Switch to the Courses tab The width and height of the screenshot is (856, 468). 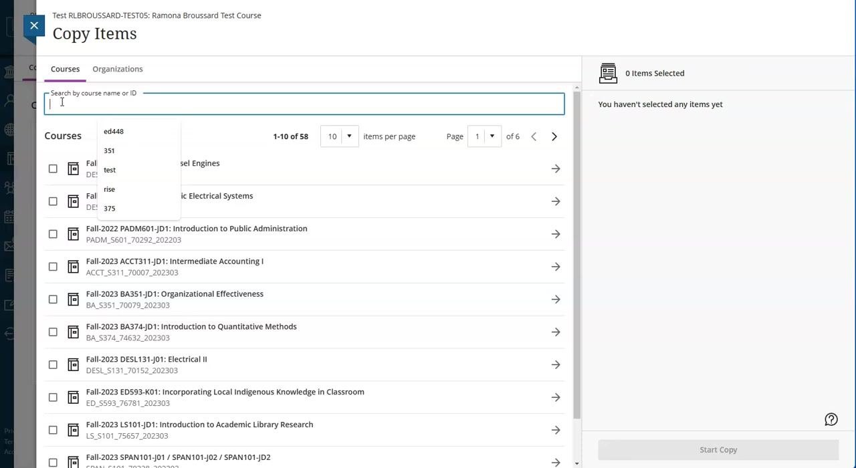click(x=65, y=69)
